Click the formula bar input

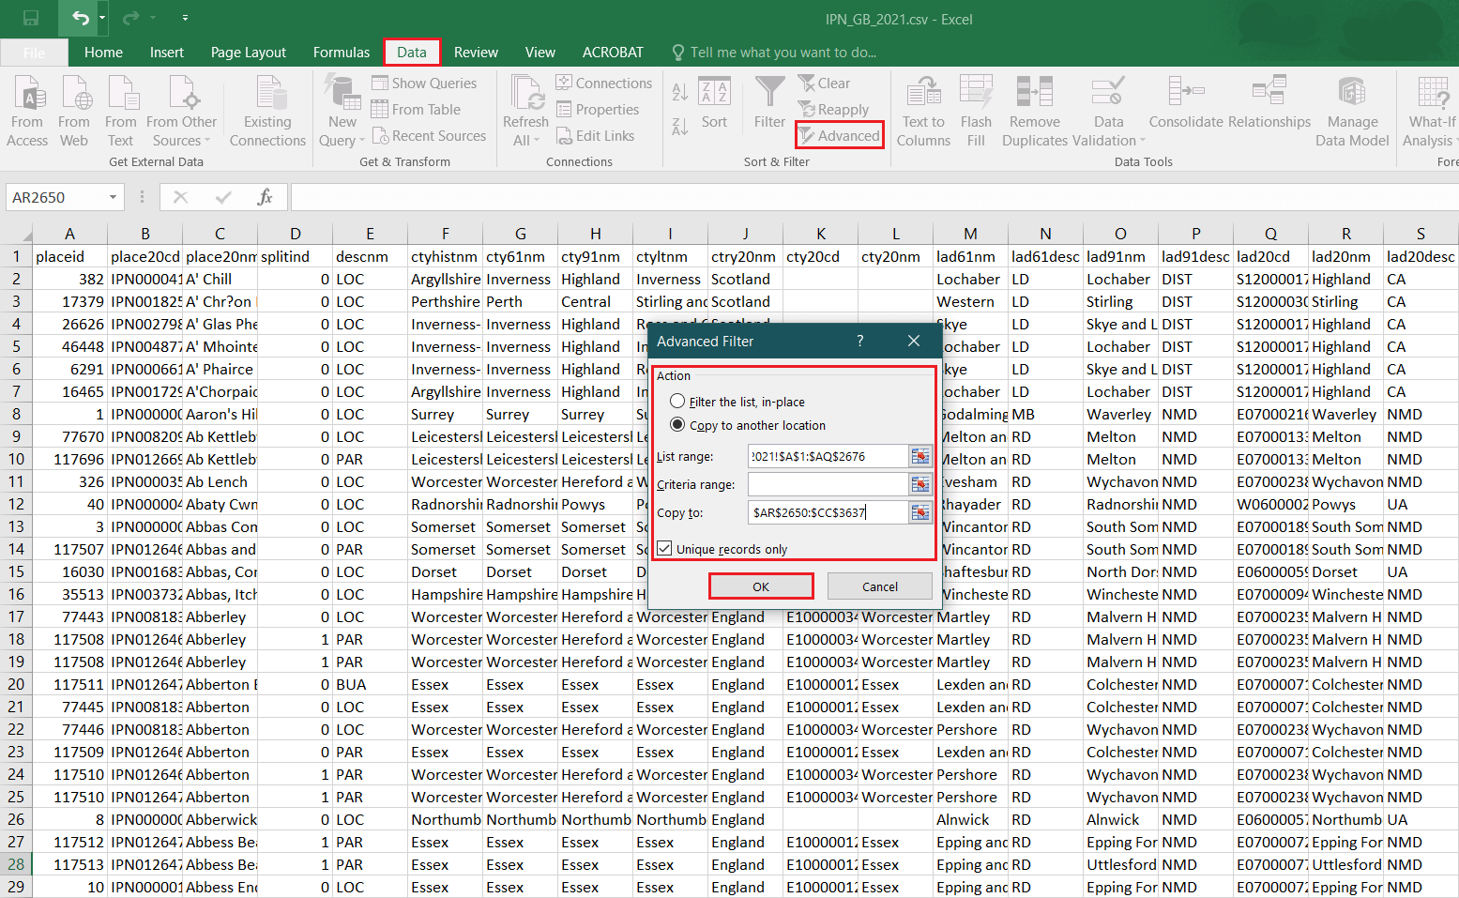point(873,197)
